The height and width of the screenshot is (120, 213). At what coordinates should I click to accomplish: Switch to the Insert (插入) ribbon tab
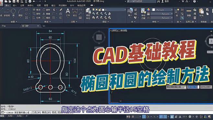pos(15,6)
